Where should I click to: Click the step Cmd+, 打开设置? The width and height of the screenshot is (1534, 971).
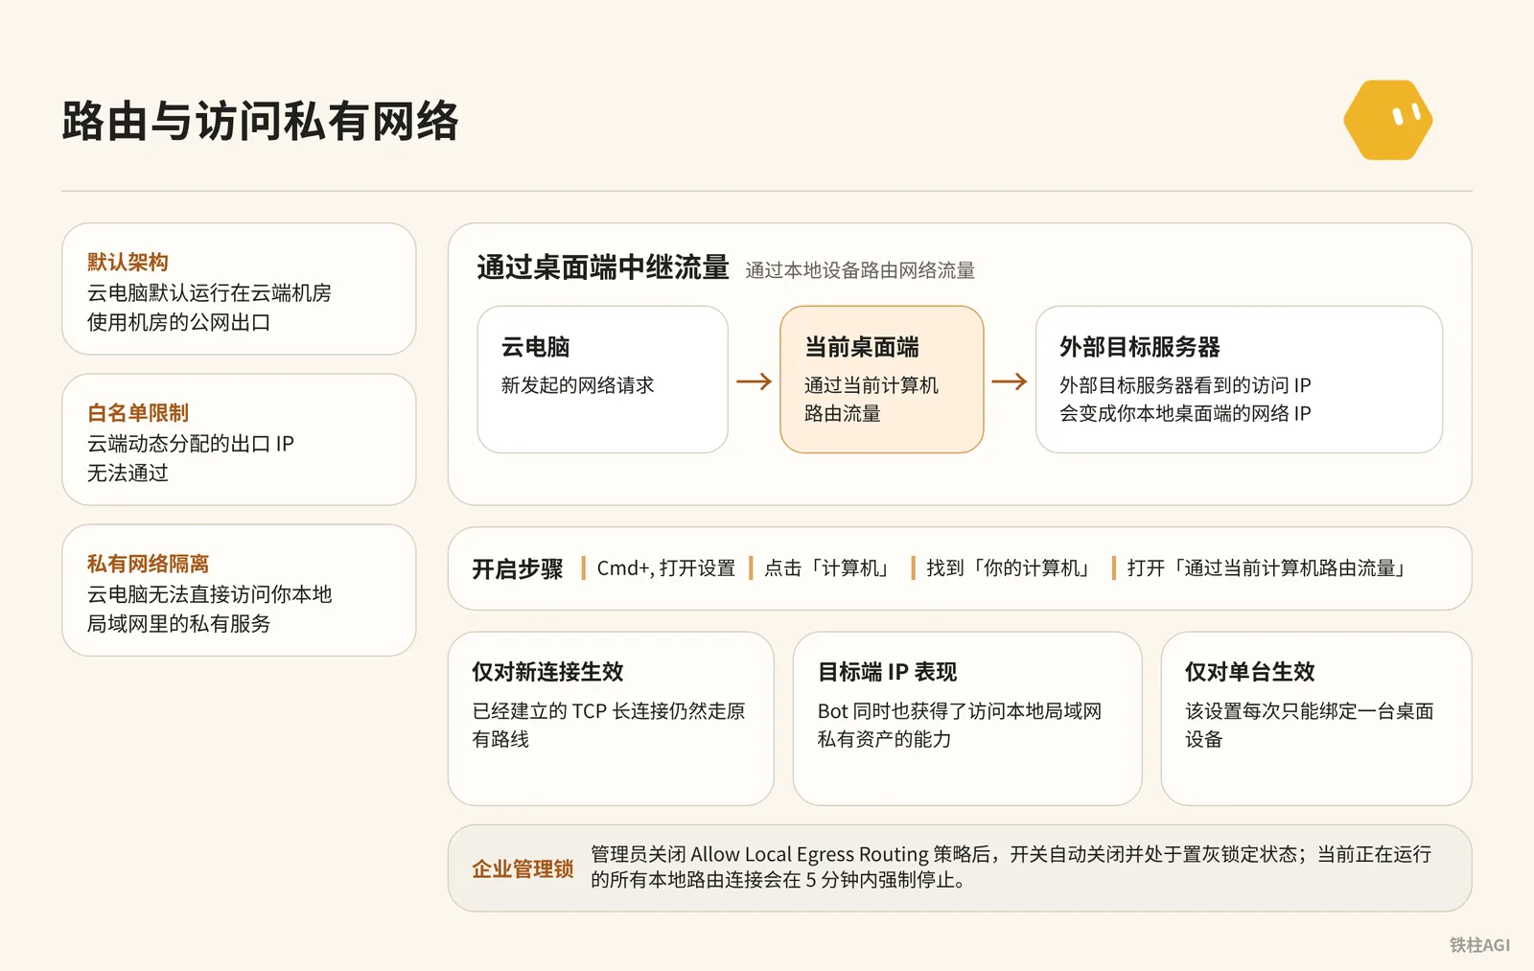[x=665, y=567]
